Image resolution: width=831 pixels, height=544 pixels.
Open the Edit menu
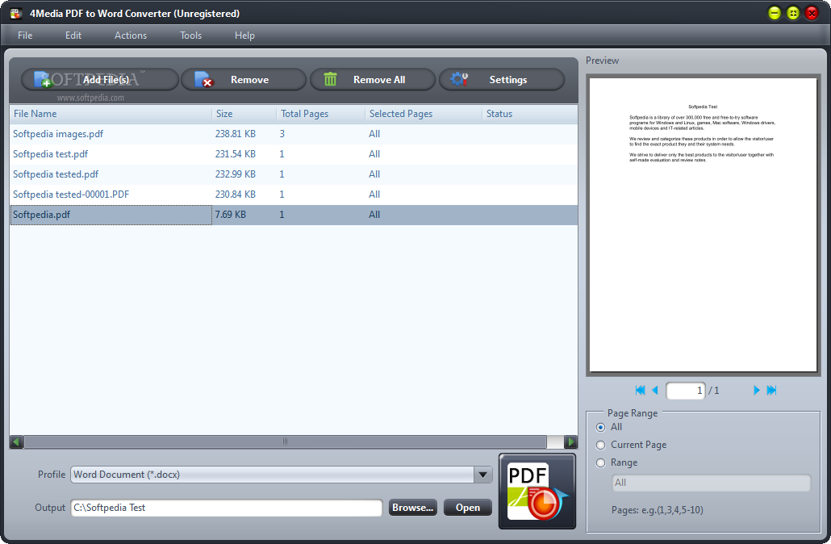pos(73,36)
